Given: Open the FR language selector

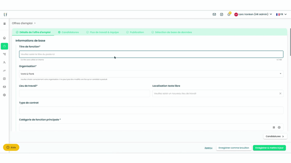Looking at the screenshot, I should [281, 14].
